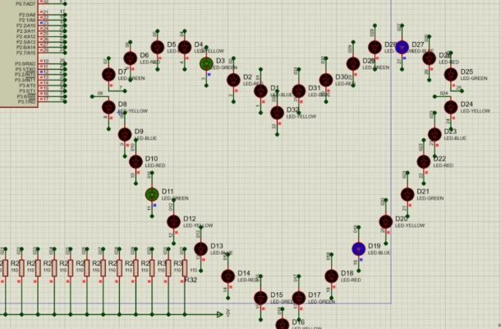Click the lit blue LED D19
The width and height of the screenshot is (501, 329).
click(x=358, y=248)
